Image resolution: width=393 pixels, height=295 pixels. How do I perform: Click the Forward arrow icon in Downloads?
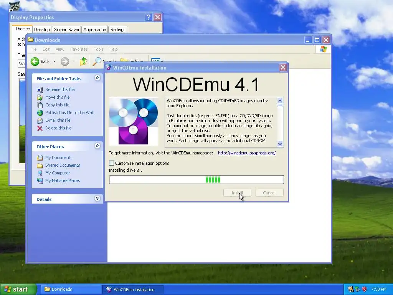click(x=65, y=61)
